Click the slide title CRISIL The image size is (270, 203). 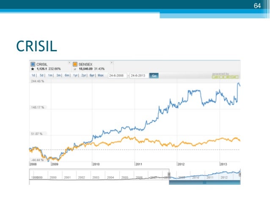(x=36, y=46)
